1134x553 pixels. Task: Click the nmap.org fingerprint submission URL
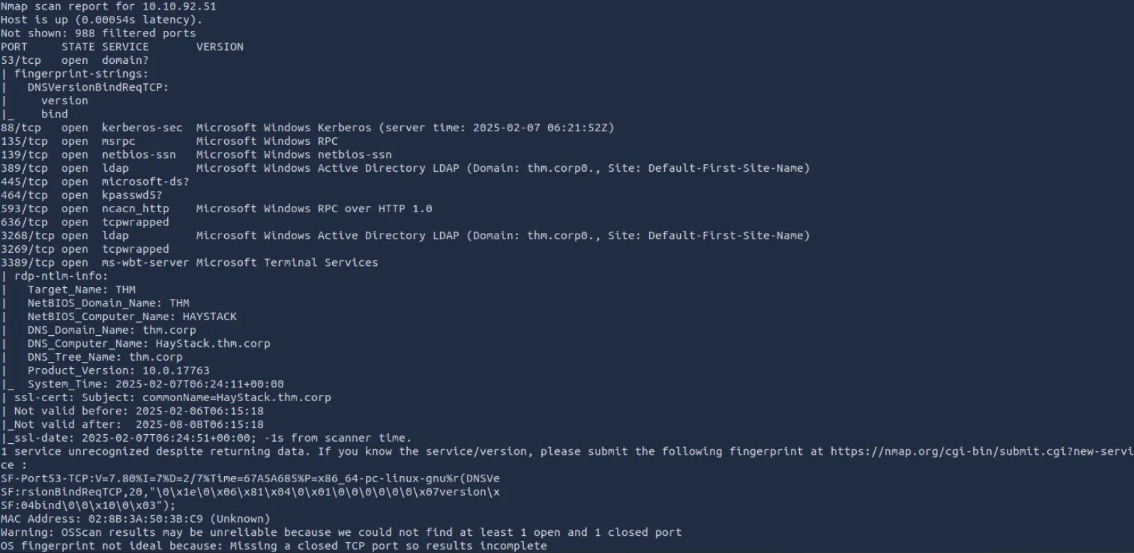pos(981,451)
